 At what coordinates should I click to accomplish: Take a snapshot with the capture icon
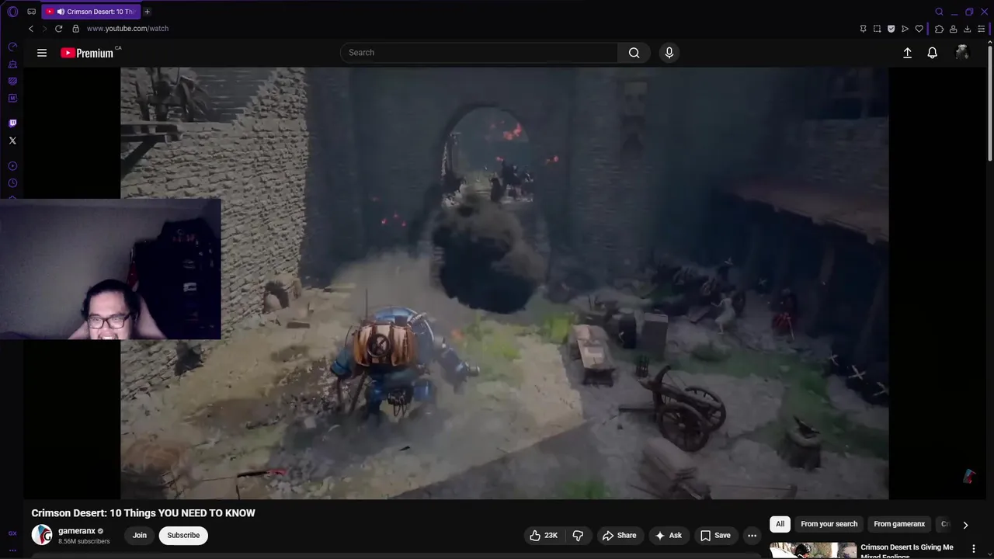tap(877, 29)
